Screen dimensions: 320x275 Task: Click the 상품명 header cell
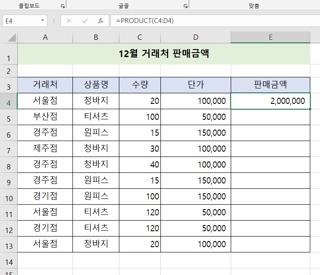tap(96, 85)
